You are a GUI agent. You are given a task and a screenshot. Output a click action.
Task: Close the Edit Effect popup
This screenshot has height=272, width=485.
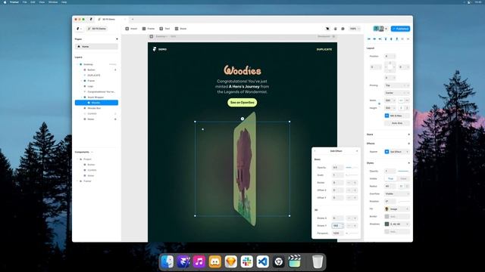click(x=357, y=151)
